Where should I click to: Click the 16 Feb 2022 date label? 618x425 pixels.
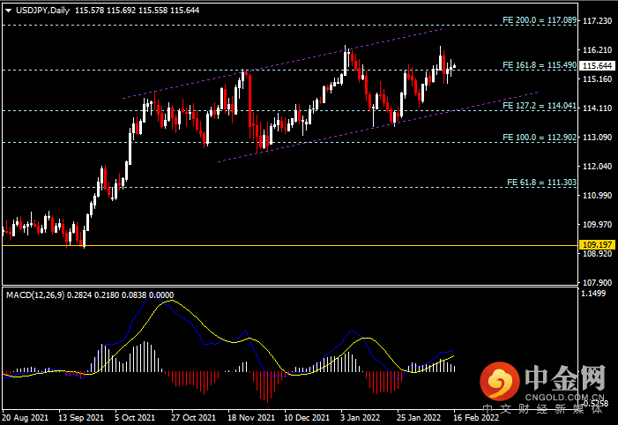[476, 418]
